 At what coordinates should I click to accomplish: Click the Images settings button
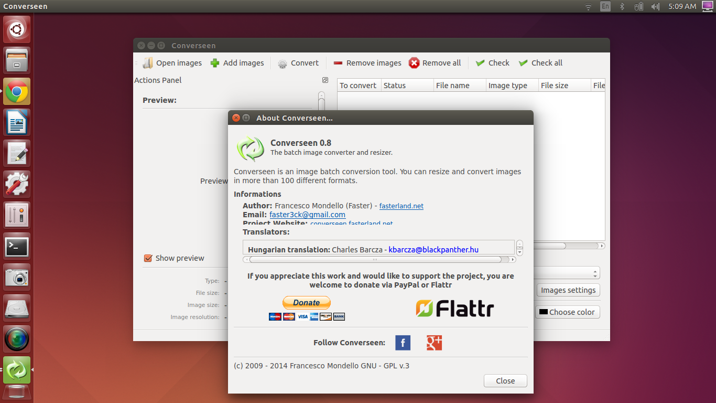(568, 290)
